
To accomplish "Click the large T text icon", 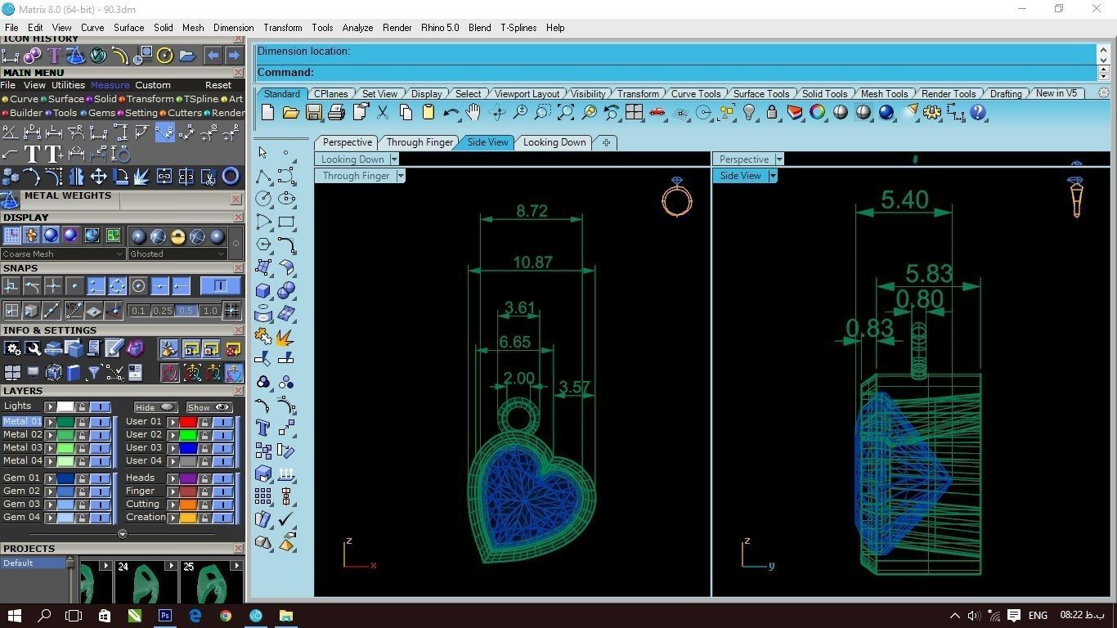I will (33, 154).
